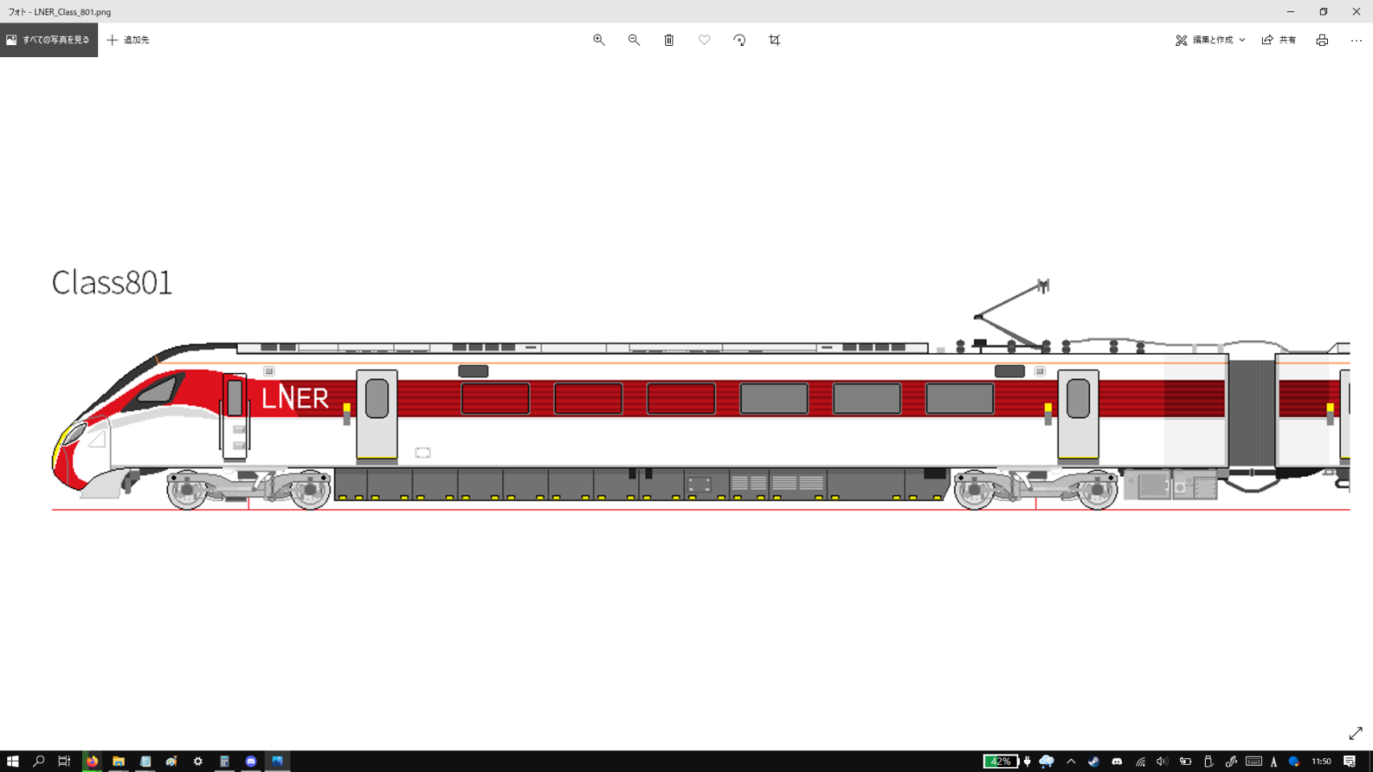Open the three-dot more options menu
This screenshot has height=772, width=1373.
coord(1356,40)
